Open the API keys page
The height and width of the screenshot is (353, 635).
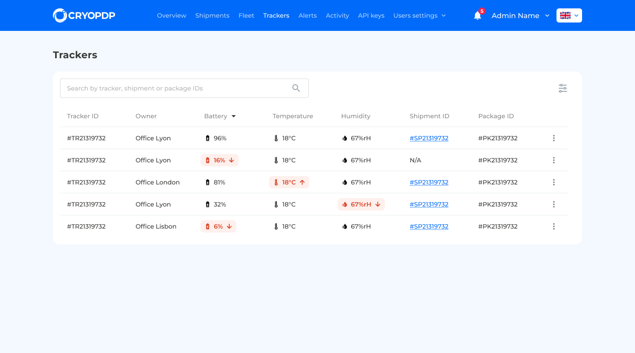371,15
